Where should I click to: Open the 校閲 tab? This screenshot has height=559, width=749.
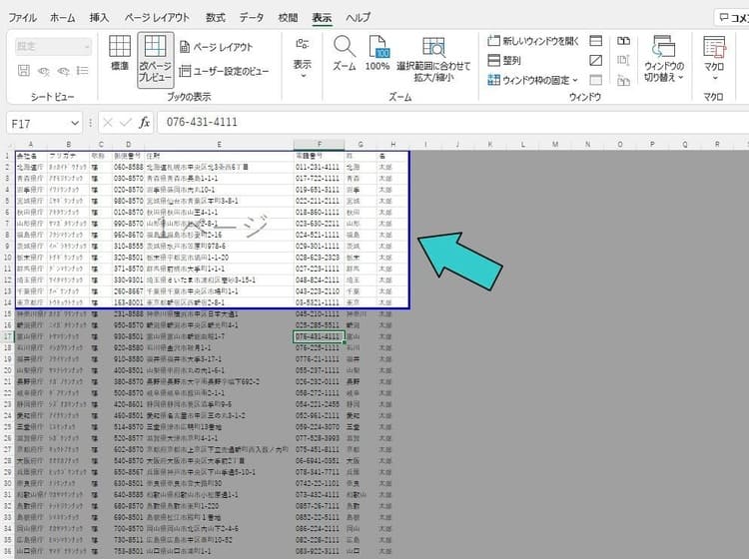coord(288,18)
